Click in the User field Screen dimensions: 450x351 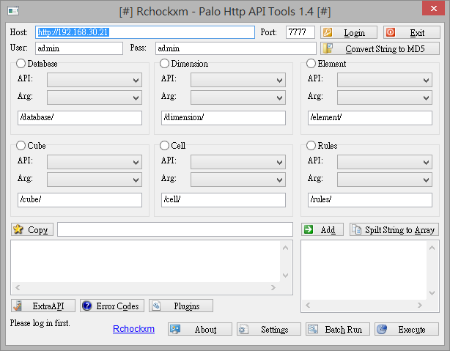79,48
